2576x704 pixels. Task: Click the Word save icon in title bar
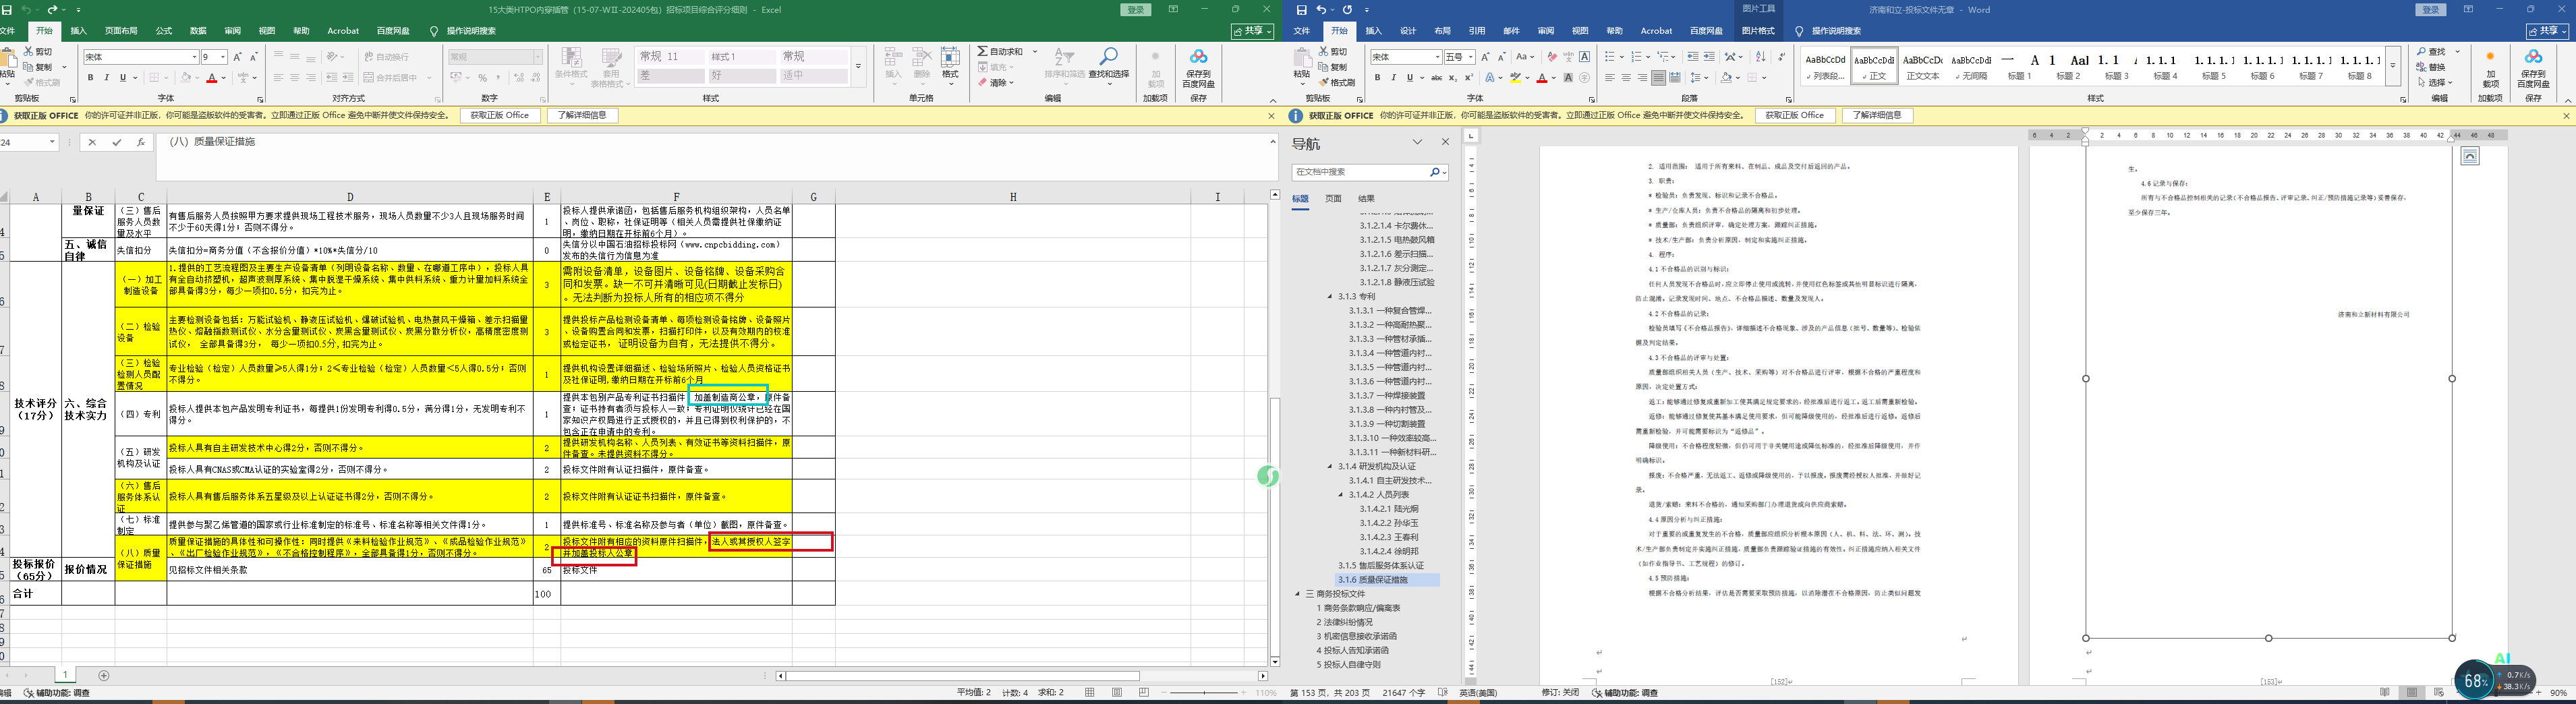(1301, 10)
